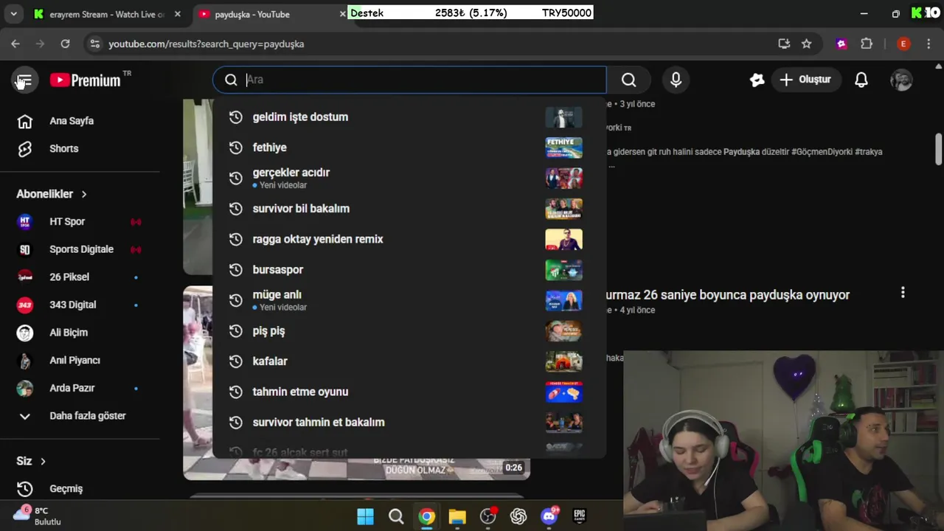
Task: Open Epic Games launcher from taskbar
Action: (580, 516)
